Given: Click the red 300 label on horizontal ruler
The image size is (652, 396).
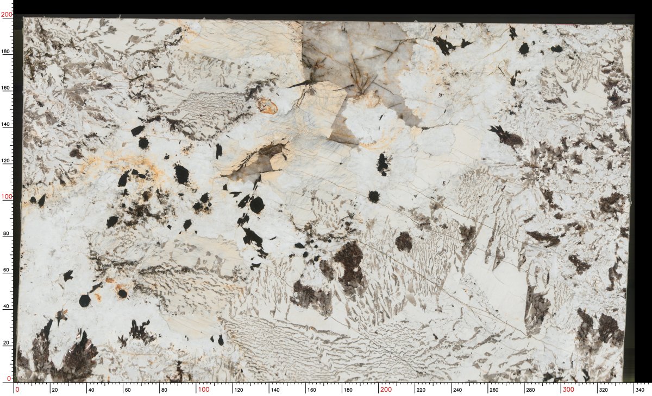Looking at the screenshot, I should click(x=569, y=389).
